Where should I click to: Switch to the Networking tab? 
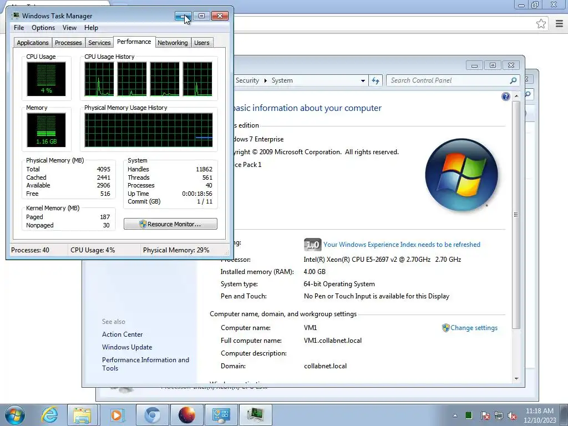pyautogui.click(x=173, y=43)
